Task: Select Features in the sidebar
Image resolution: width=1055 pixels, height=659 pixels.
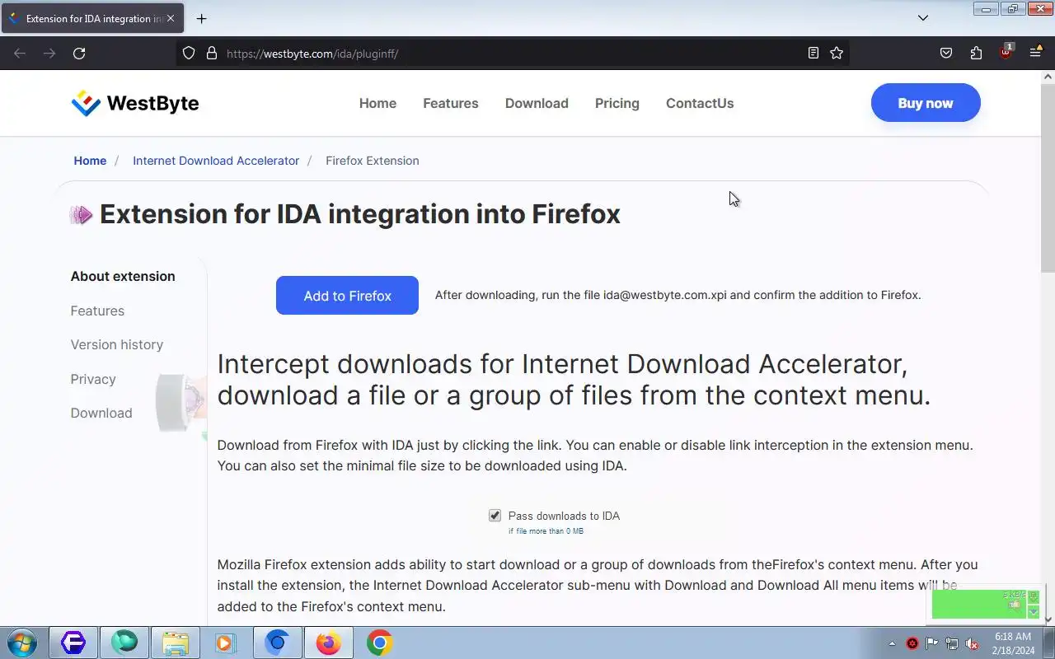Action: click(x=97, y=311)
